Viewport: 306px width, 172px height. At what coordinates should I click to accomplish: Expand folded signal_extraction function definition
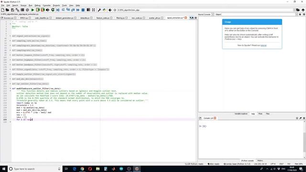click(x=11, y=36)
